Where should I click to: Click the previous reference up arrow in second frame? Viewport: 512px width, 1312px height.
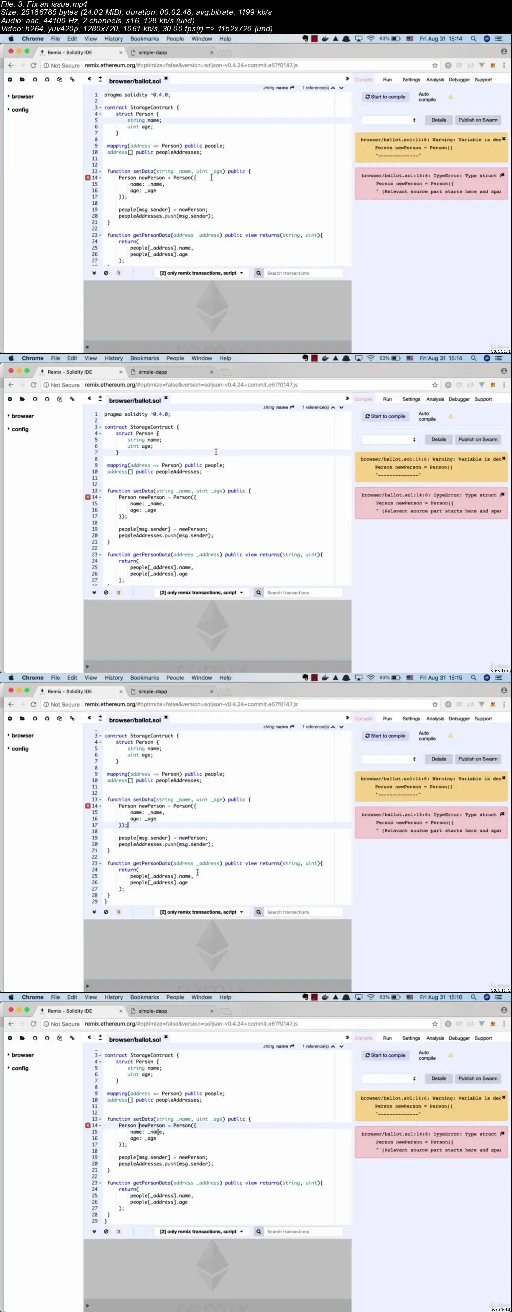(x=333, y=407)
